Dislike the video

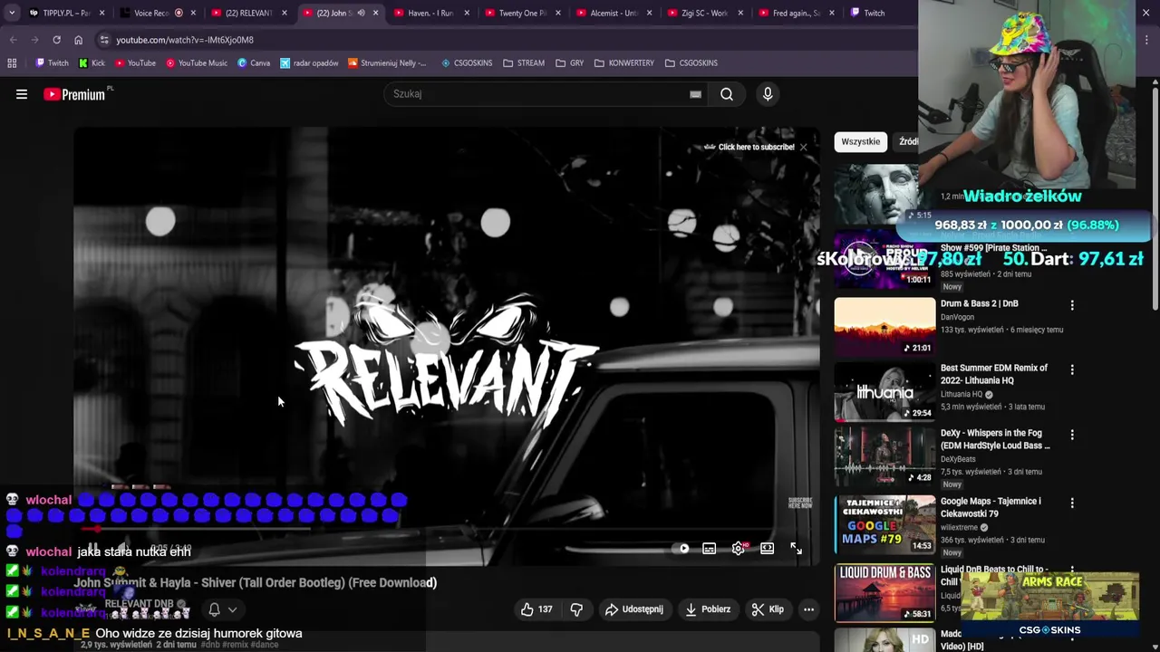point(576,609)
